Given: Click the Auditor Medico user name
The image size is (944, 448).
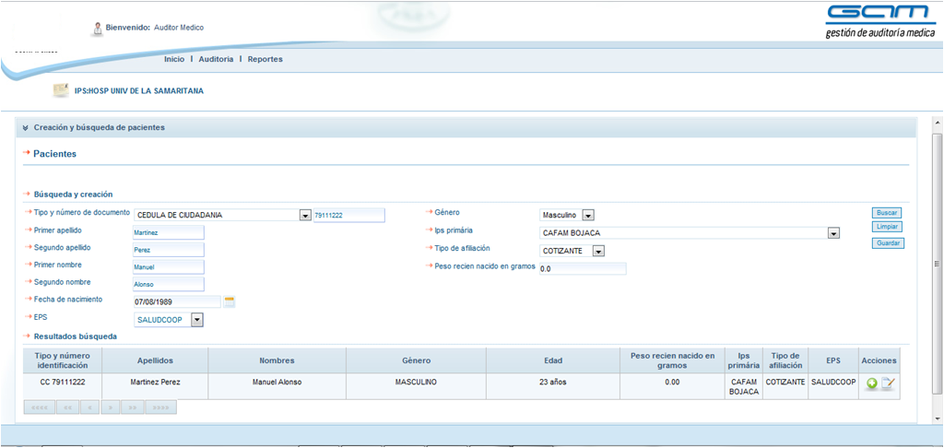Looking at the screenshot, I should 179,28.
